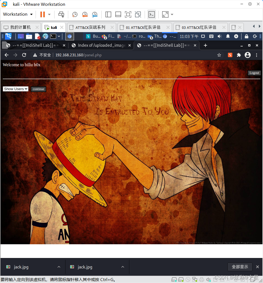Open the Show Users dropdown
Screen dimensions: 263x283
16,89
